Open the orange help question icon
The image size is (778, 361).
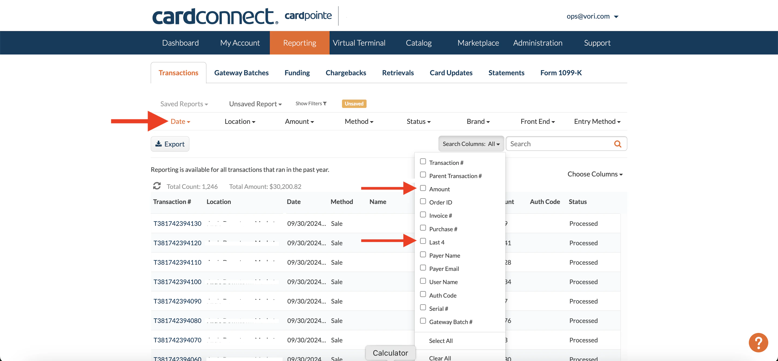pyautogui.click(x=758, y=342)
